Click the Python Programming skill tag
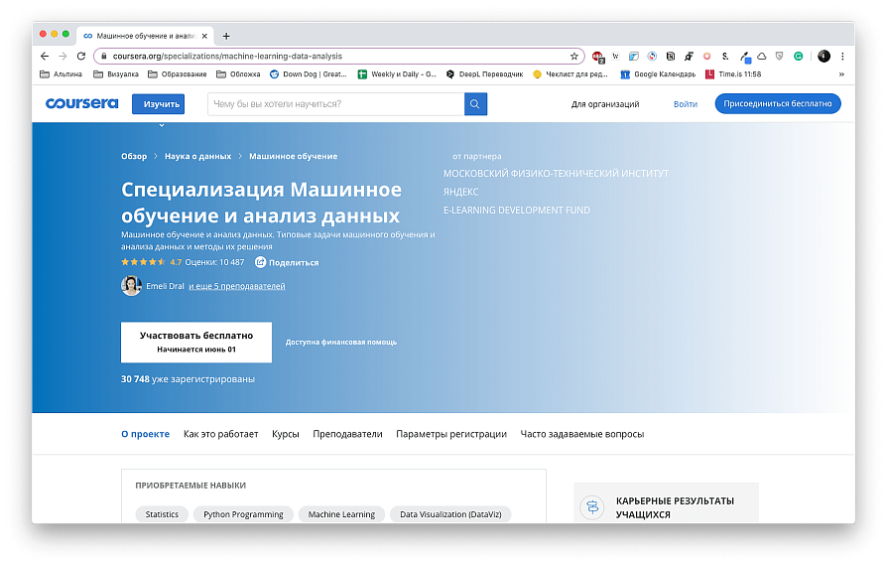Screen dimensions: 887x566 (243, 514)
